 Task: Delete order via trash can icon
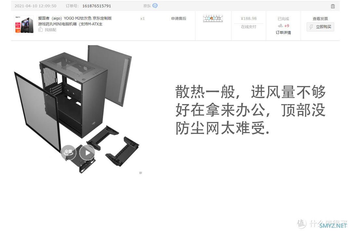pos(333,6)
